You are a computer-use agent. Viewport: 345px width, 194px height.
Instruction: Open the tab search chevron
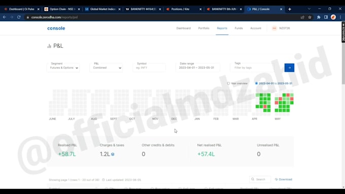pos(309,9)
